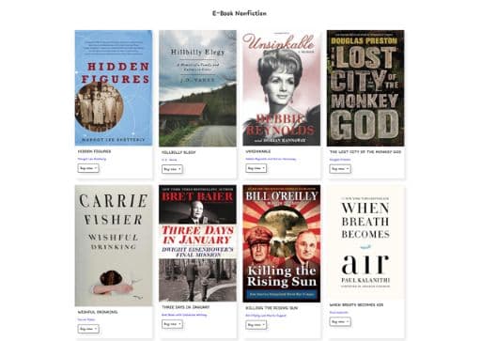The width and height of the screenshot is (481, 341).
Task: Select the Unsinkable Debbie Reynolds cover
Action: point(282,87)
